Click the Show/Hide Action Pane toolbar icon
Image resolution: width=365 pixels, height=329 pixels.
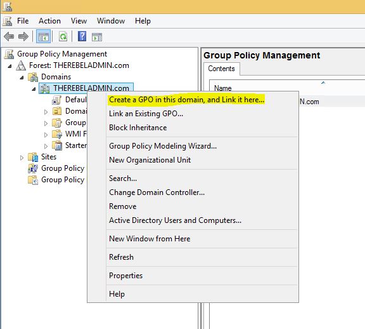[97, 37]
